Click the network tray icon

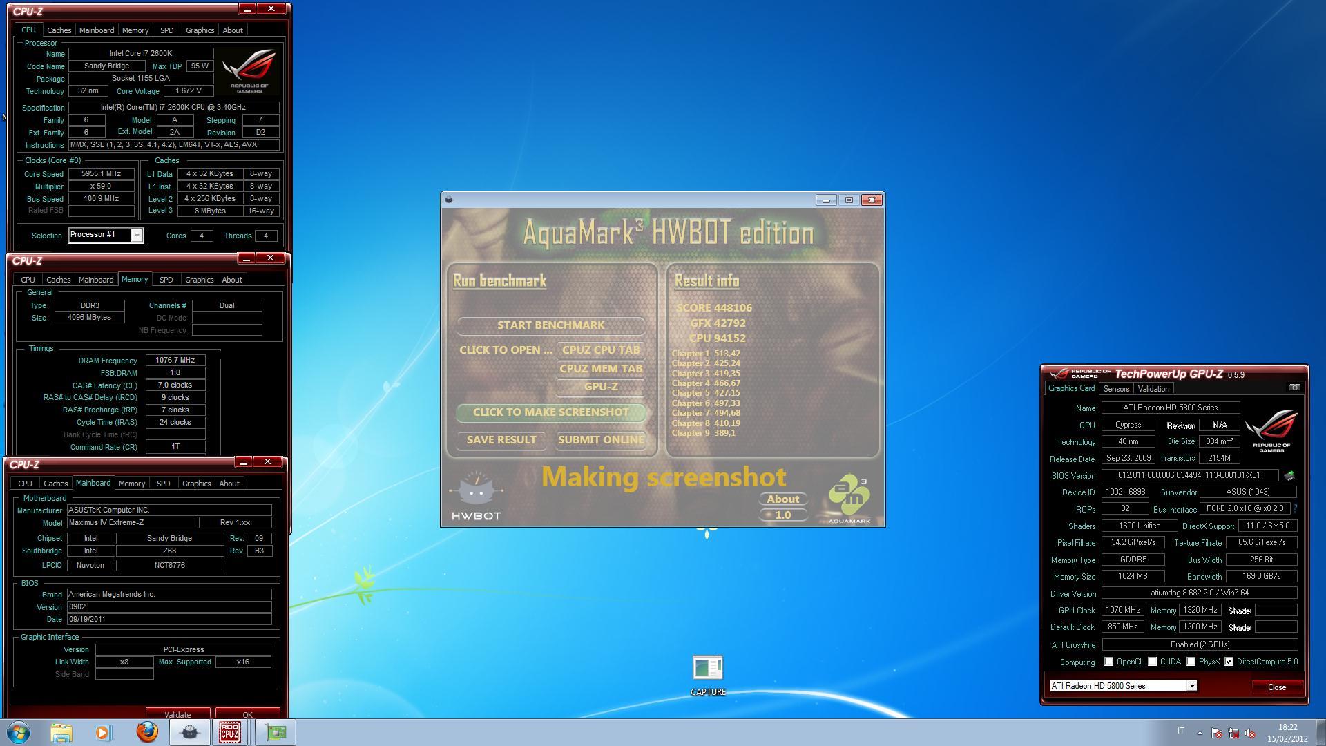point(1233,733)
